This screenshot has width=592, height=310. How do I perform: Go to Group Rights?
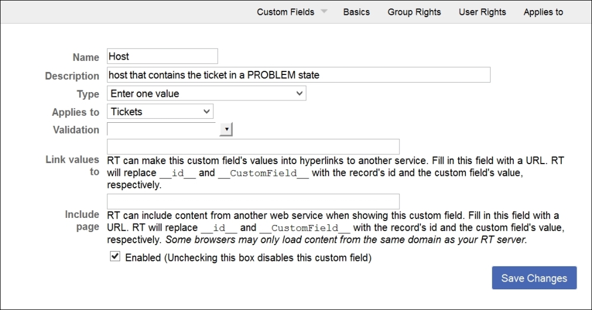tap(414, 12)
